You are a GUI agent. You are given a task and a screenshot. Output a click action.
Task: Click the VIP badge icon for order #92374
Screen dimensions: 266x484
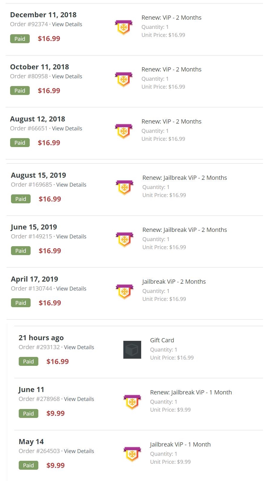point(124,27)
